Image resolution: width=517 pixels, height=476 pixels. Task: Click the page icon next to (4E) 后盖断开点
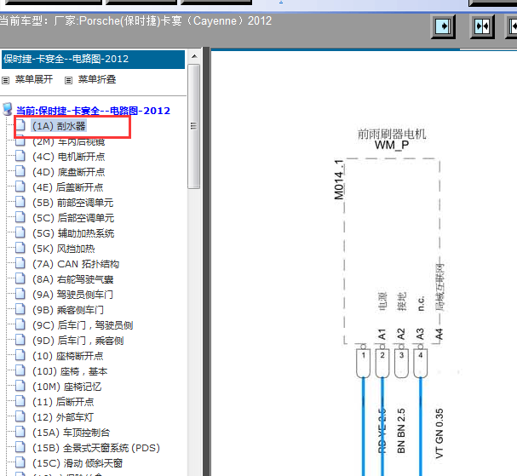[x=20, y=186]
